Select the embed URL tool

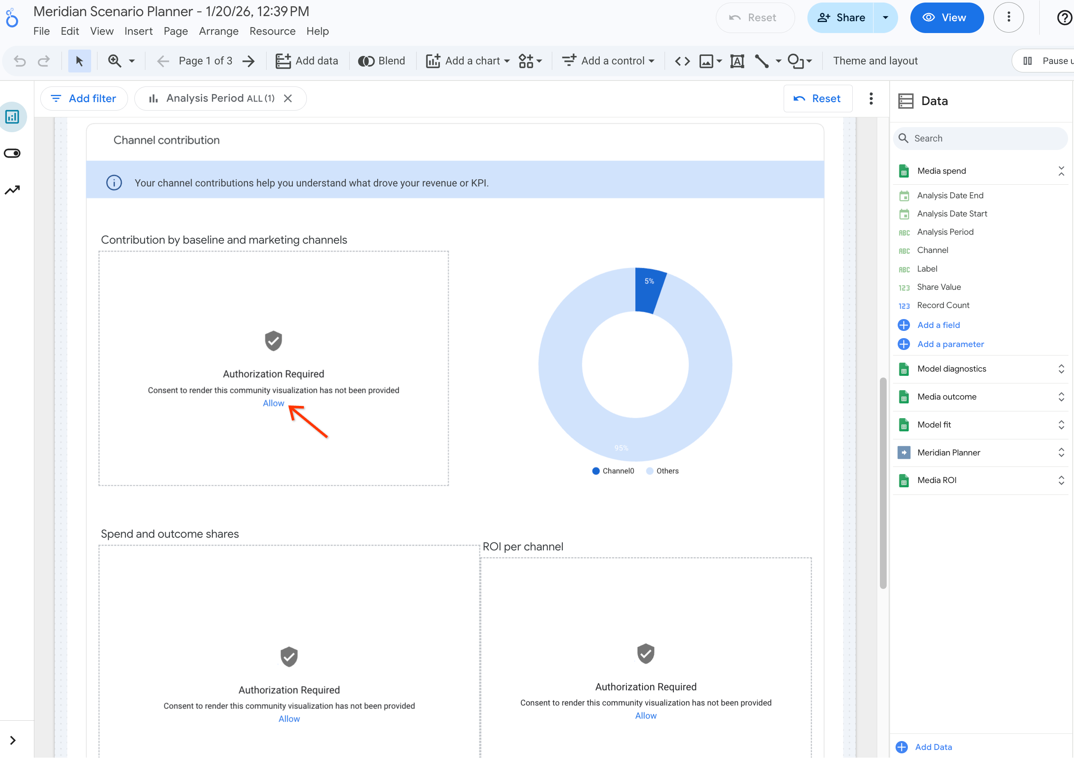[x=682, y=60]
